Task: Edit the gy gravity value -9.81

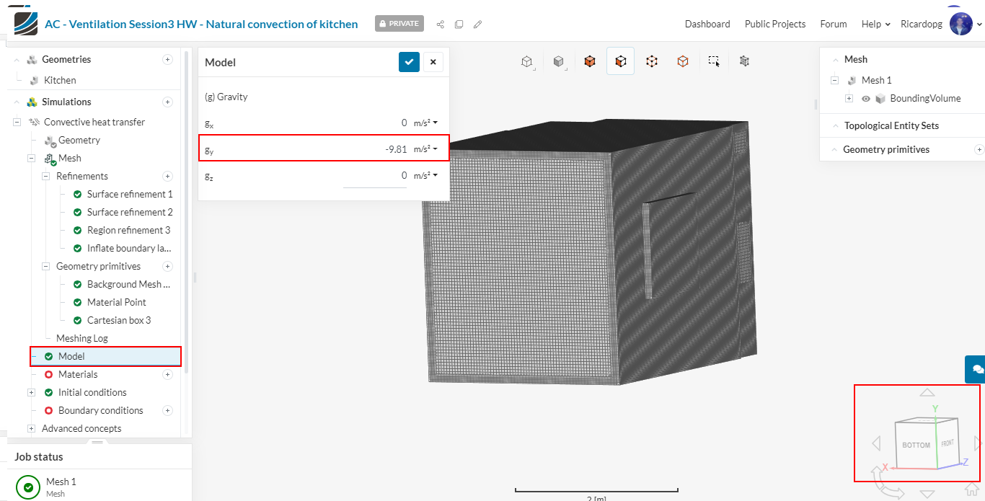Action: point(375,149)
